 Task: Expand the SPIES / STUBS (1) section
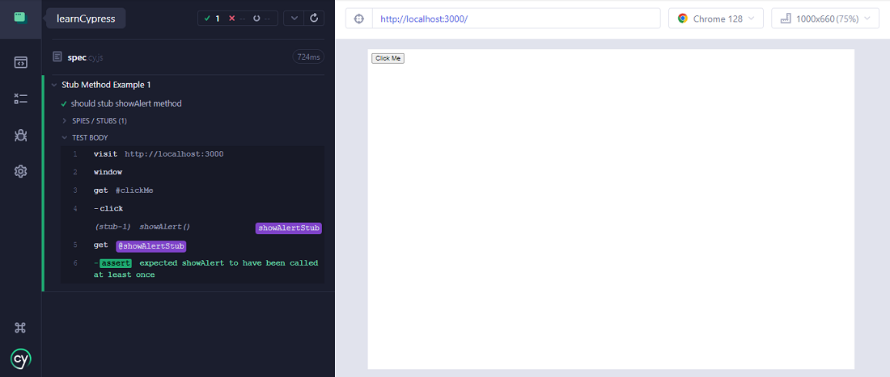95,120
